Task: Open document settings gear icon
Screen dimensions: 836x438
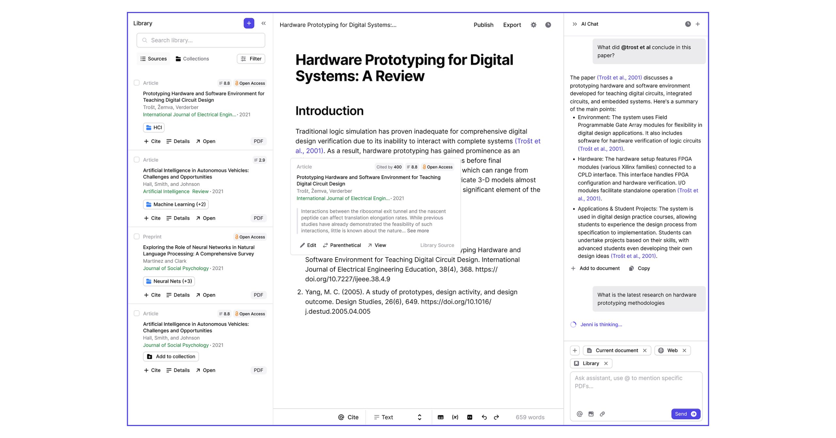Action: click(533, 25)
